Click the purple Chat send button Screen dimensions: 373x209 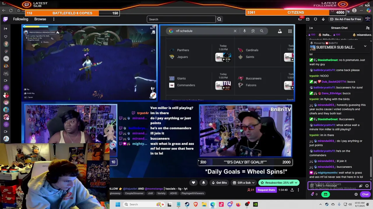pos(365,194)
